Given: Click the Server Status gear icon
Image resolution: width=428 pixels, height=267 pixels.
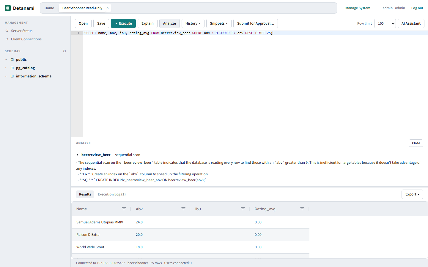Looking at the screenshot, I should pyautogui.click(x=7, y=31).
